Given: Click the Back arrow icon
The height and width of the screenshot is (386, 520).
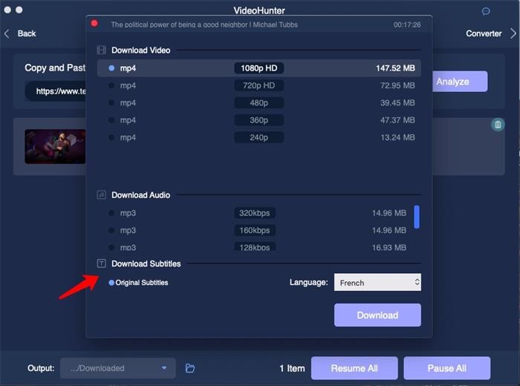Looking at the screenshot, I should point(7,33).
